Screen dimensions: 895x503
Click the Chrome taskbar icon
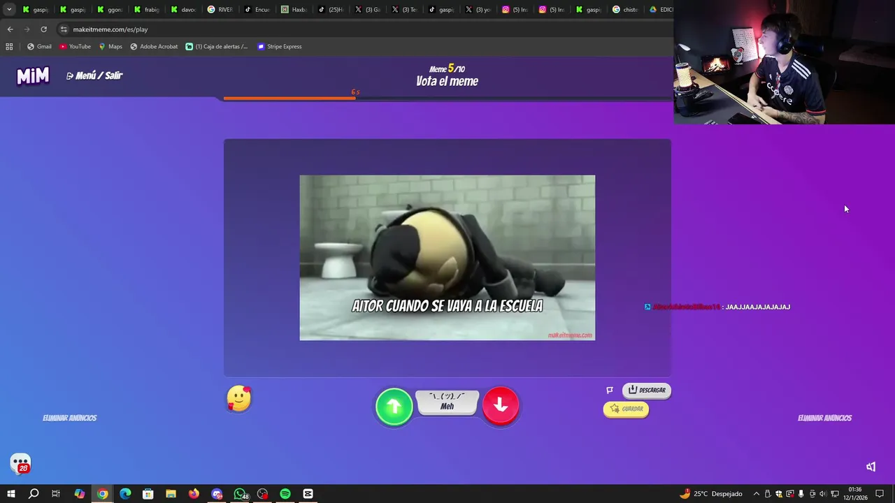click(103, 494)
